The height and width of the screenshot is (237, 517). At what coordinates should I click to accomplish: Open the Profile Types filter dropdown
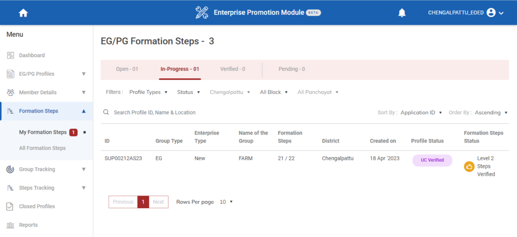coord(148,92)
